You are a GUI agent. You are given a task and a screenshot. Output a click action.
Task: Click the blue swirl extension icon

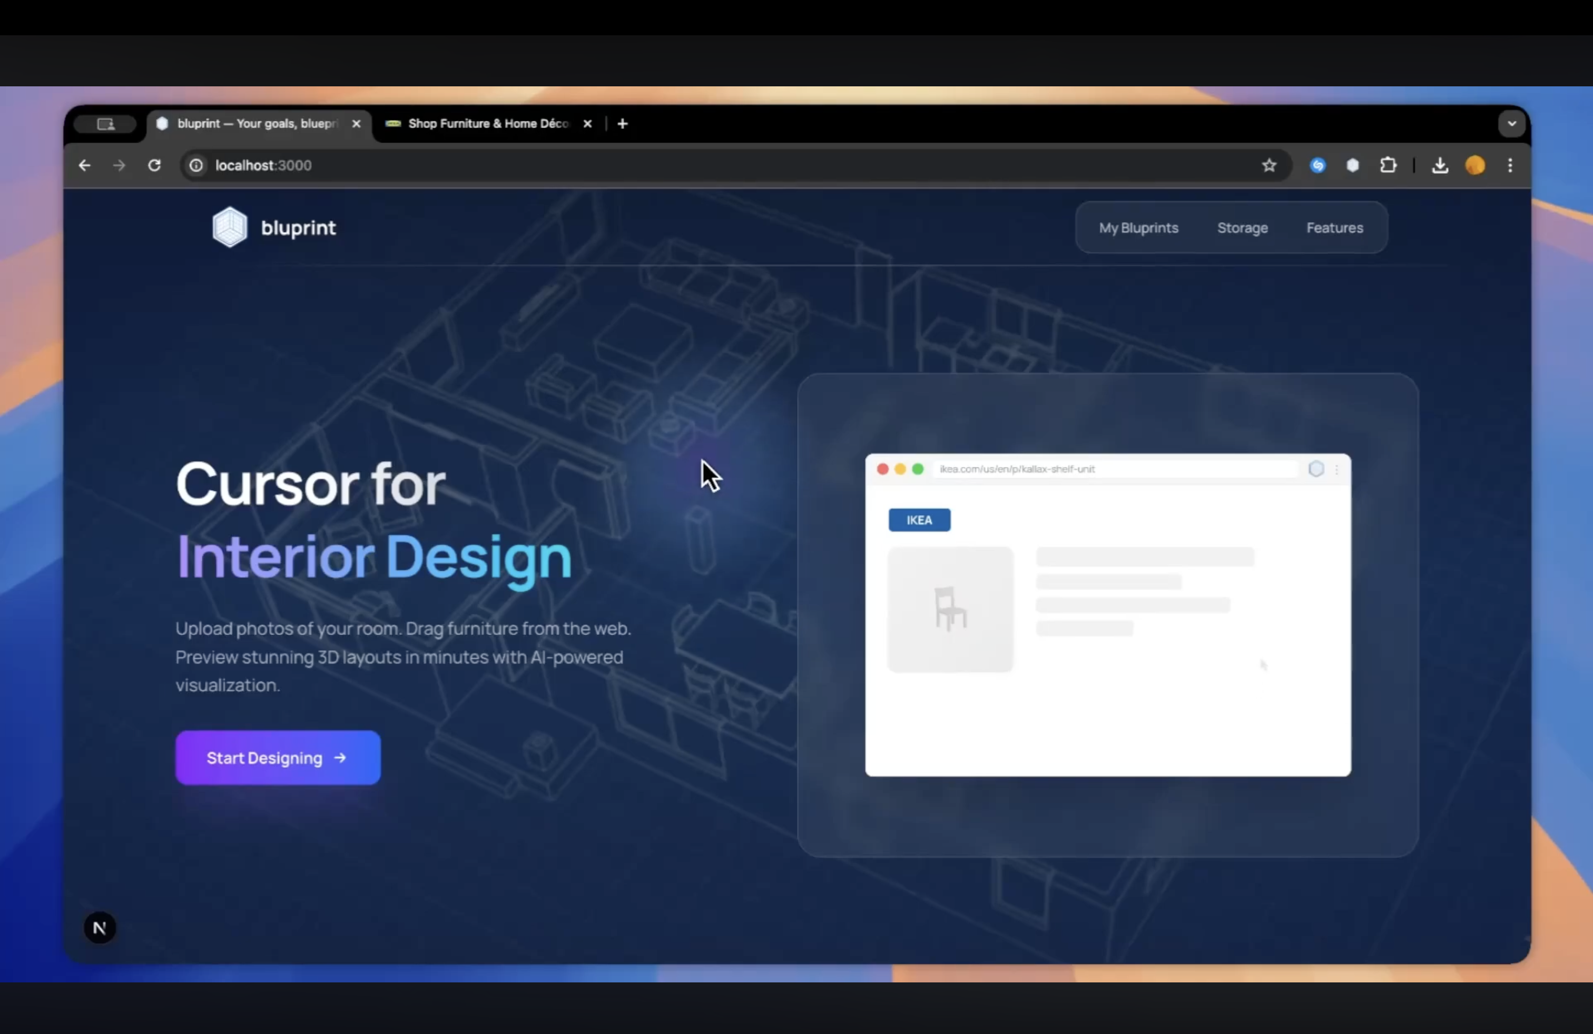pos(1317,165)
